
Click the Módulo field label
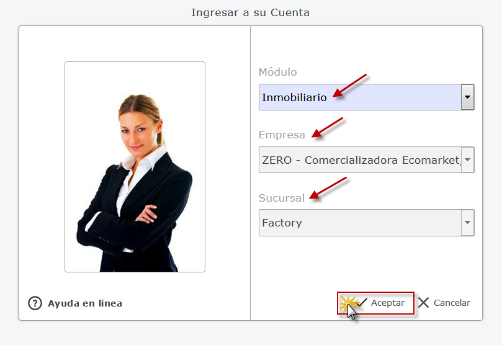277,72
